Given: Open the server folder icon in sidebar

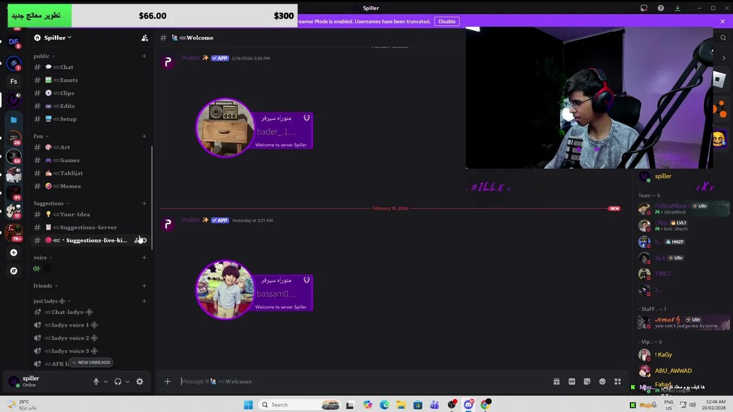Looking at the screenshot, I should pyautogui.click(x=14, y=120).
